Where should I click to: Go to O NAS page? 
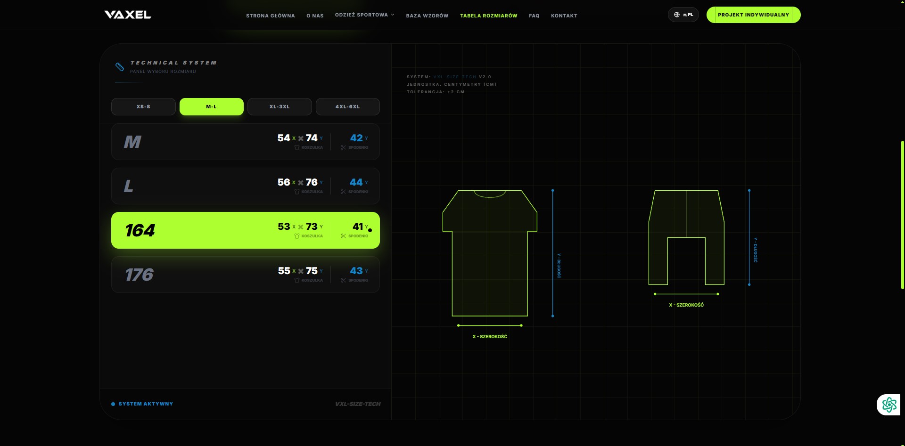[315, 16]
